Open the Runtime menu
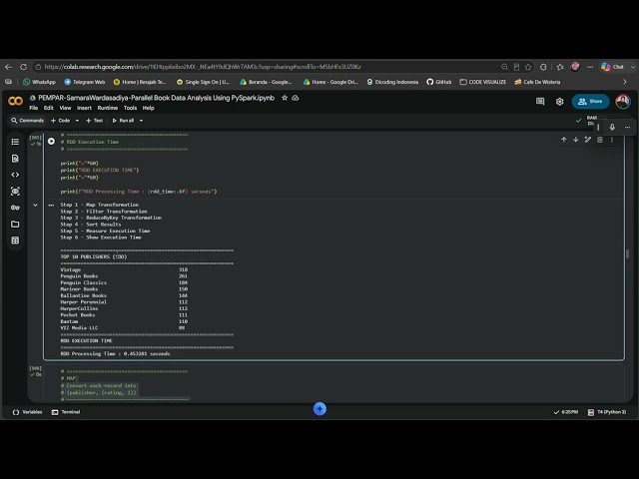 click(x=108, y=108)
